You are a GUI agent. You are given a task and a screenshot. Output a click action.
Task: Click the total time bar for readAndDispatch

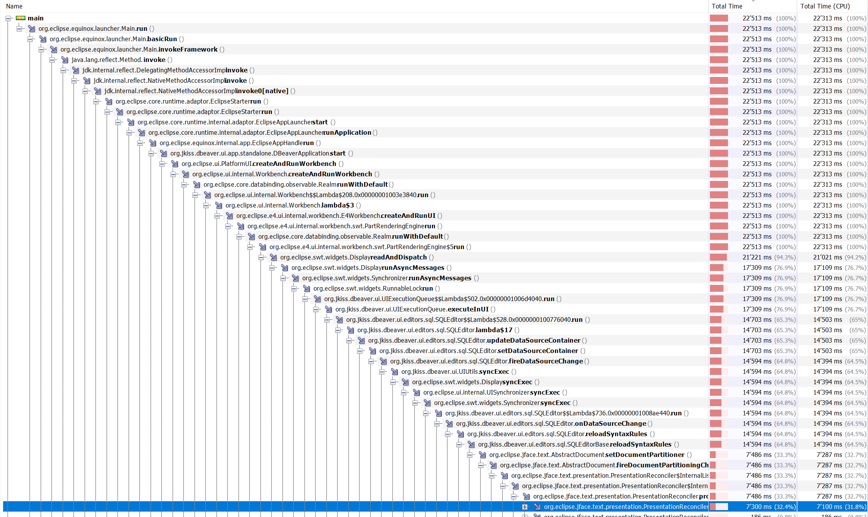tap(719, 257)
